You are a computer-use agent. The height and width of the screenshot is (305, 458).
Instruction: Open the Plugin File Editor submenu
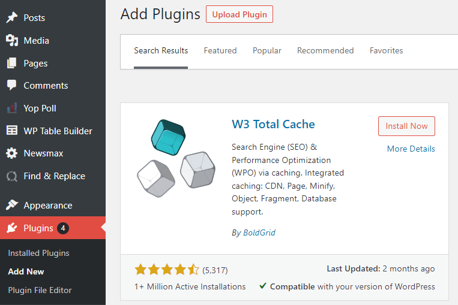[x=40, y=290]
